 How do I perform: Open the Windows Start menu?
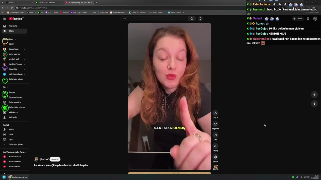pos(4,177)
